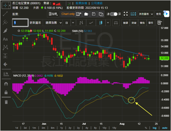
Task: Toggle the auto scale option
Action: (x=165, y=128)
